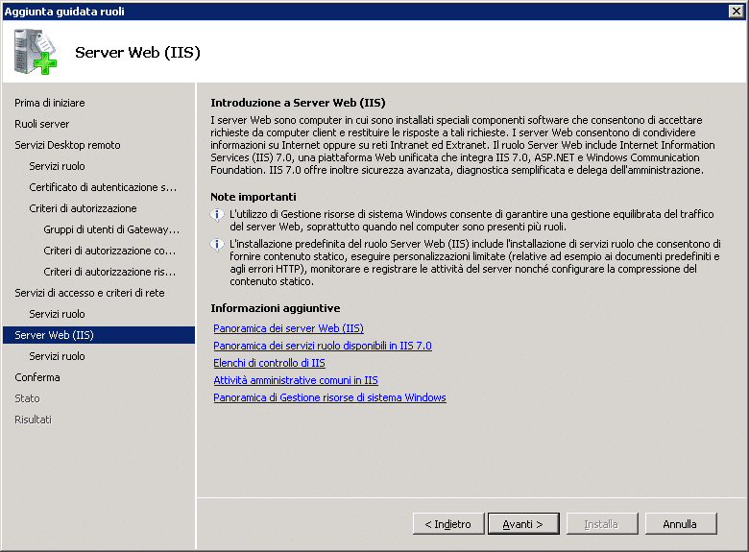Go to Prima di iniziare step
This screenshot has width=749, height=552.
pyautogui.click(x=50, y=103)
